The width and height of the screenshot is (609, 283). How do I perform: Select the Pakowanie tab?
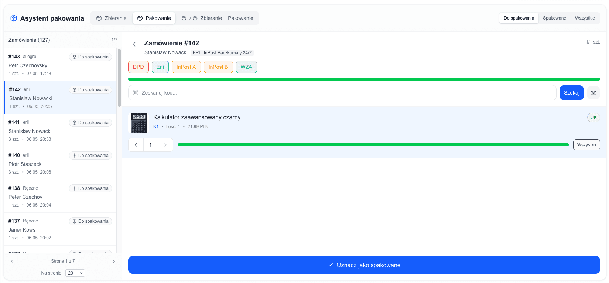pos(154,18)
